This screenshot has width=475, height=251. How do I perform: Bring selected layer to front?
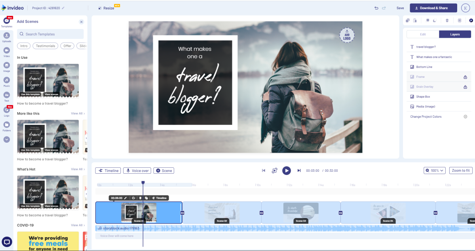click(427, 20)
